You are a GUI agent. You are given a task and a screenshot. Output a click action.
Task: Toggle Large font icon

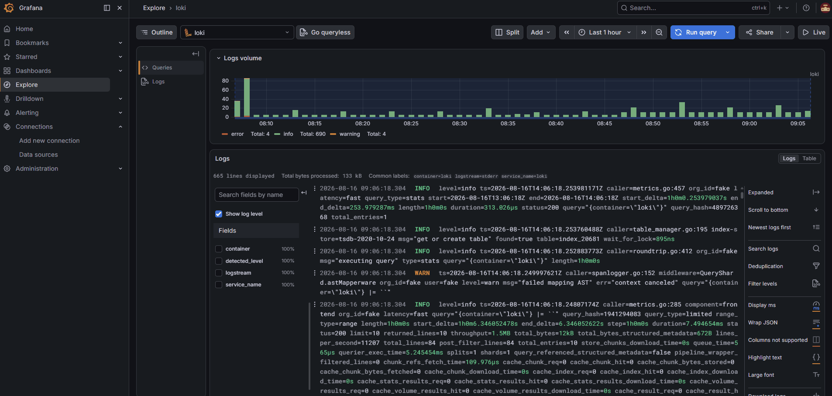click(816, 375)
